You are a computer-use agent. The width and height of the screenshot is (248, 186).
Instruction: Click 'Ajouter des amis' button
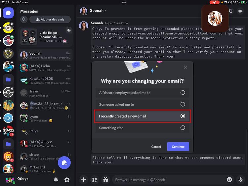50,19
